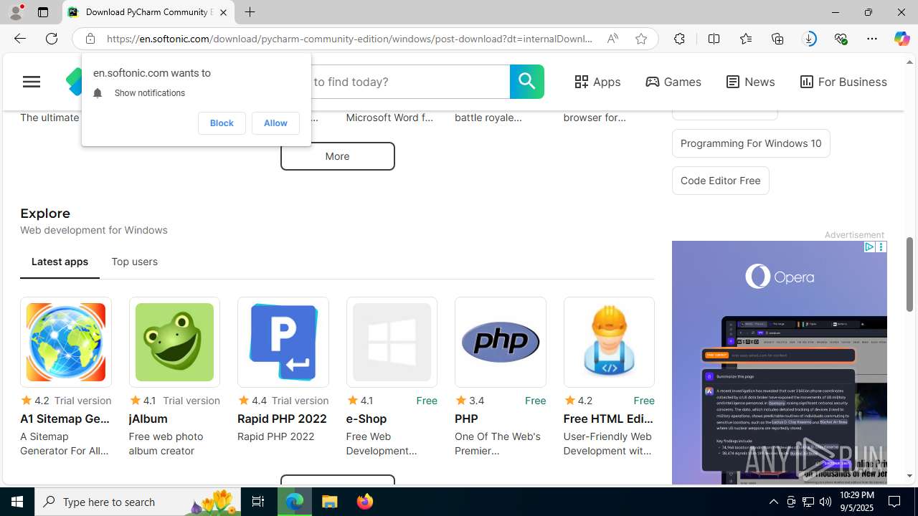The image size is (918, 516).
Task: Close the PyCharm download tab
Action: click(223, 12)
